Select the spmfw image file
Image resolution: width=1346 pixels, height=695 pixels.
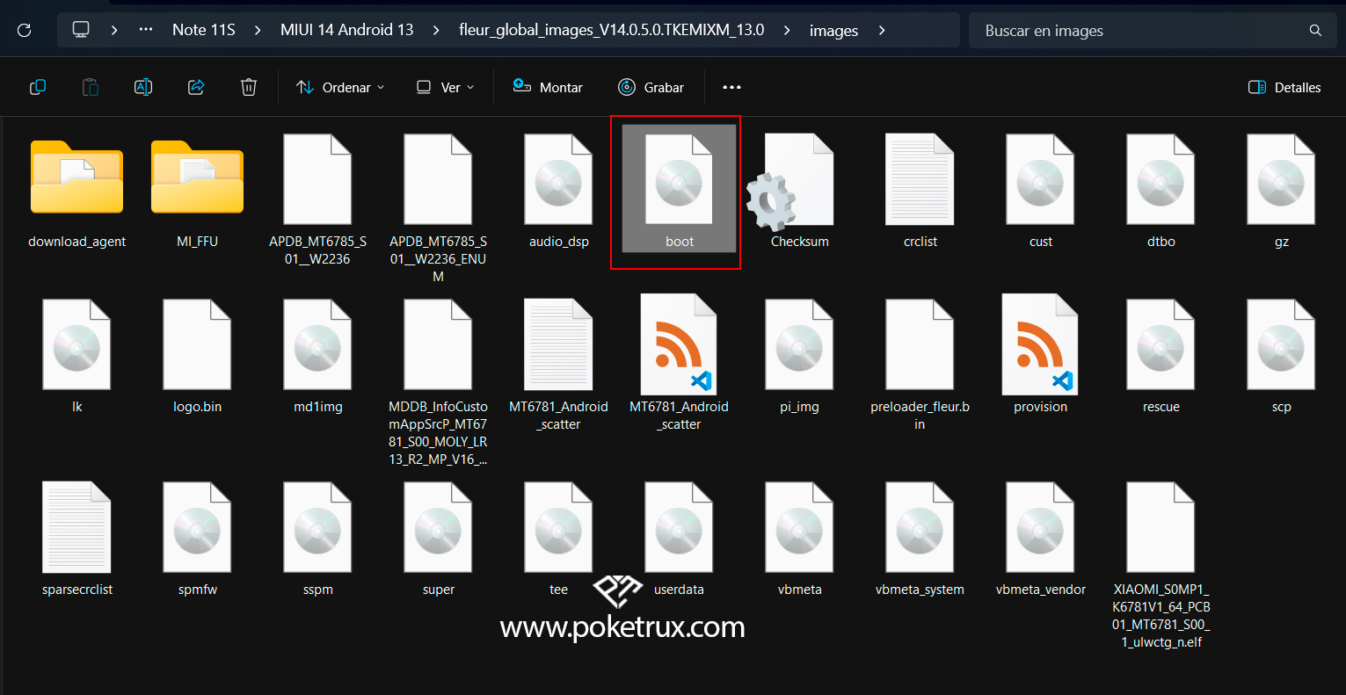click(197, 540)
